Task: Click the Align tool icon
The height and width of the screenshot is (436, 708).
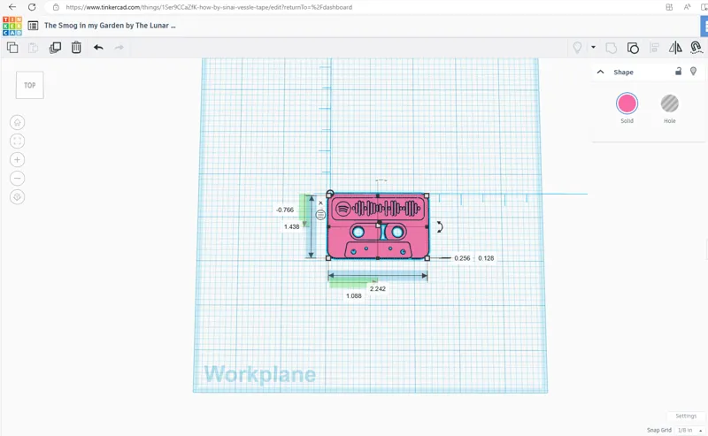Action: (654, 48)
